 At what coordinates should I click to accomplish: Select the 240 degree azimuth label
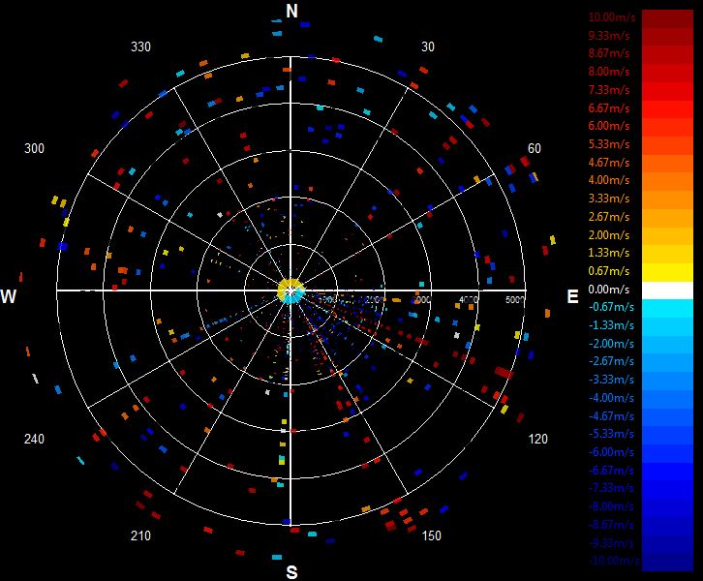[x=34, y=439]
